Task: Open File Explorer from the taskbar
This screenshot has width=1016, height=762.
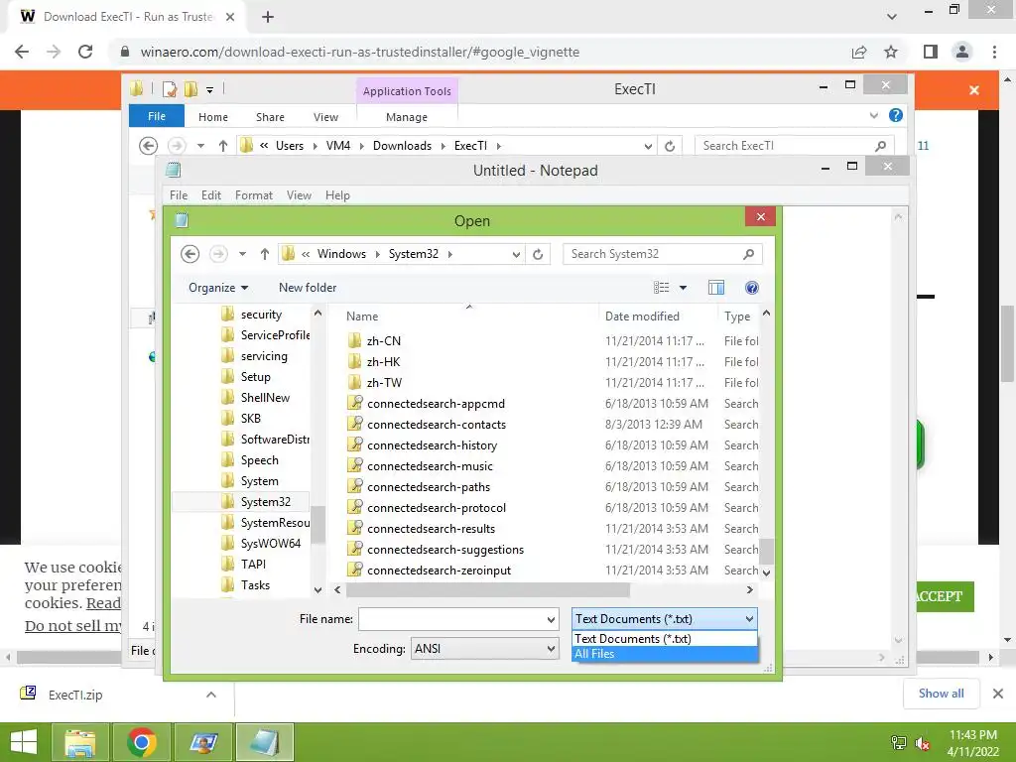Action: (x=79, y=742)
